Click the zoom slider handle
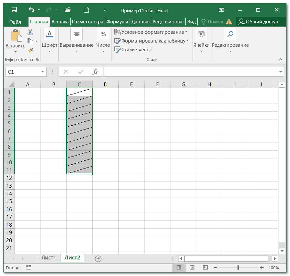The height and width of the screenshot is (276, 290). pos(238,268)
